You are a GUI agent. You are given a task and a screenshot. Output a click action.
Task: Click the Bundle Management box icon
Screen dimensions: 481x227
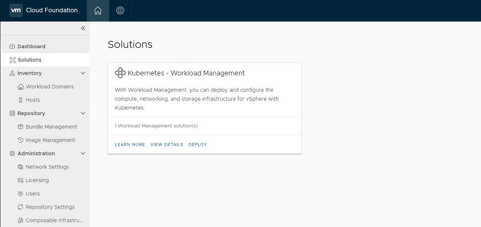[20, 127]
